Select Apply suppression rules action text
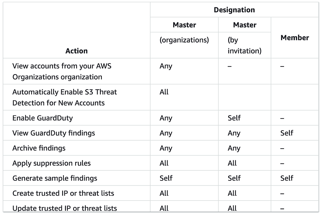 pyautogui.click(x=52, y=163)
